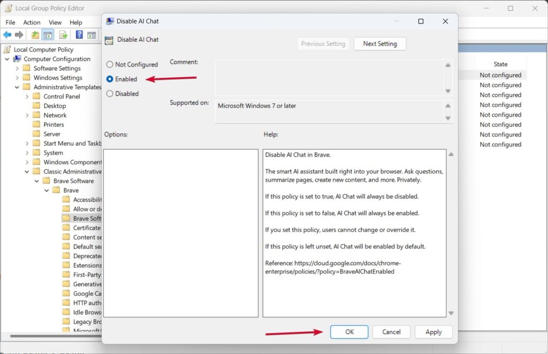Screen dimensions: 548x354
Task: Click the 'Microsoft Windows 7 or later' text
Action: [x=257, y=106]
